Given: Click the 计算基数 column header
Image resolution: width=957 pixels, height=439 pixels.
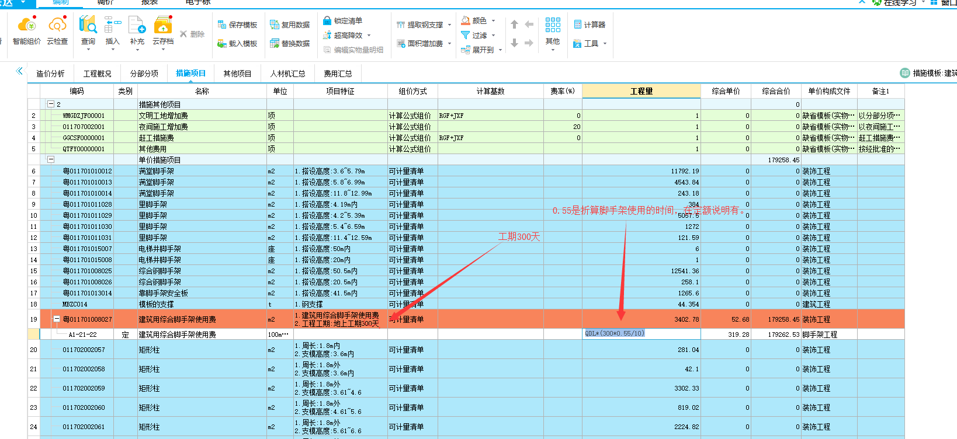Looking at the screenshot, I should [x=490, y=91].
